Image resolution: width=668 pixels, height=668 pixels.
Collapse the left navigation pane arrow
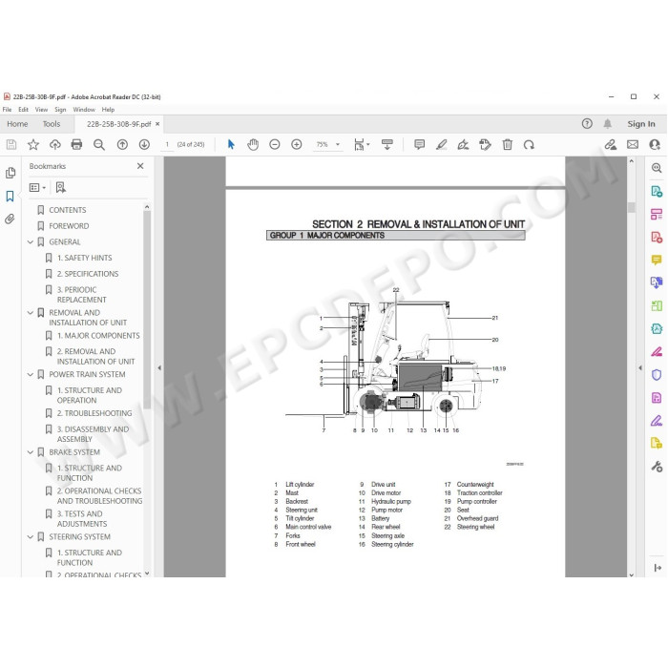159,367
